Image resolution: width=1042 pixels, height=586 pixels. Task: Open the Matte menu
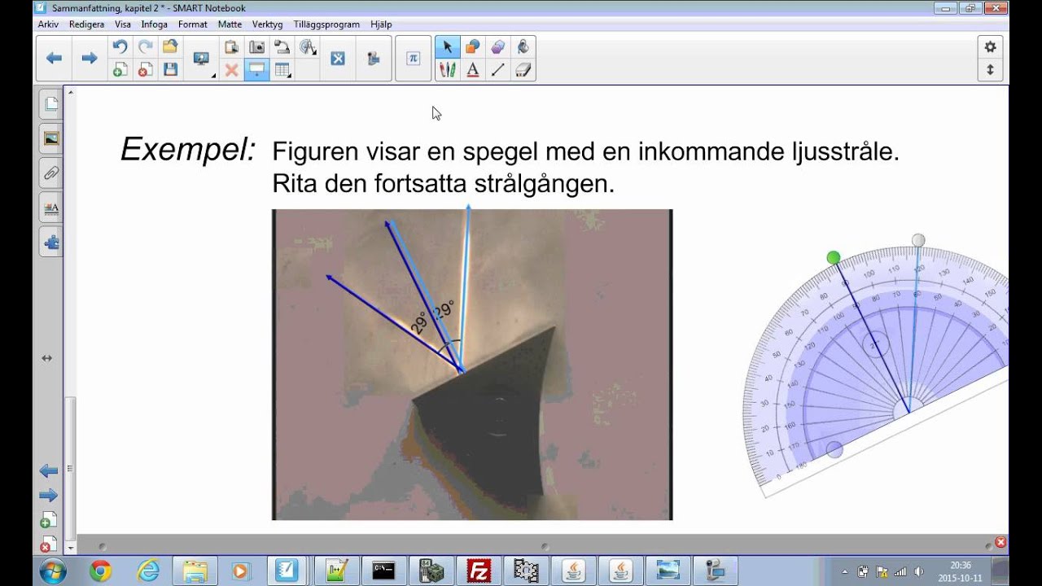[230, 24]
